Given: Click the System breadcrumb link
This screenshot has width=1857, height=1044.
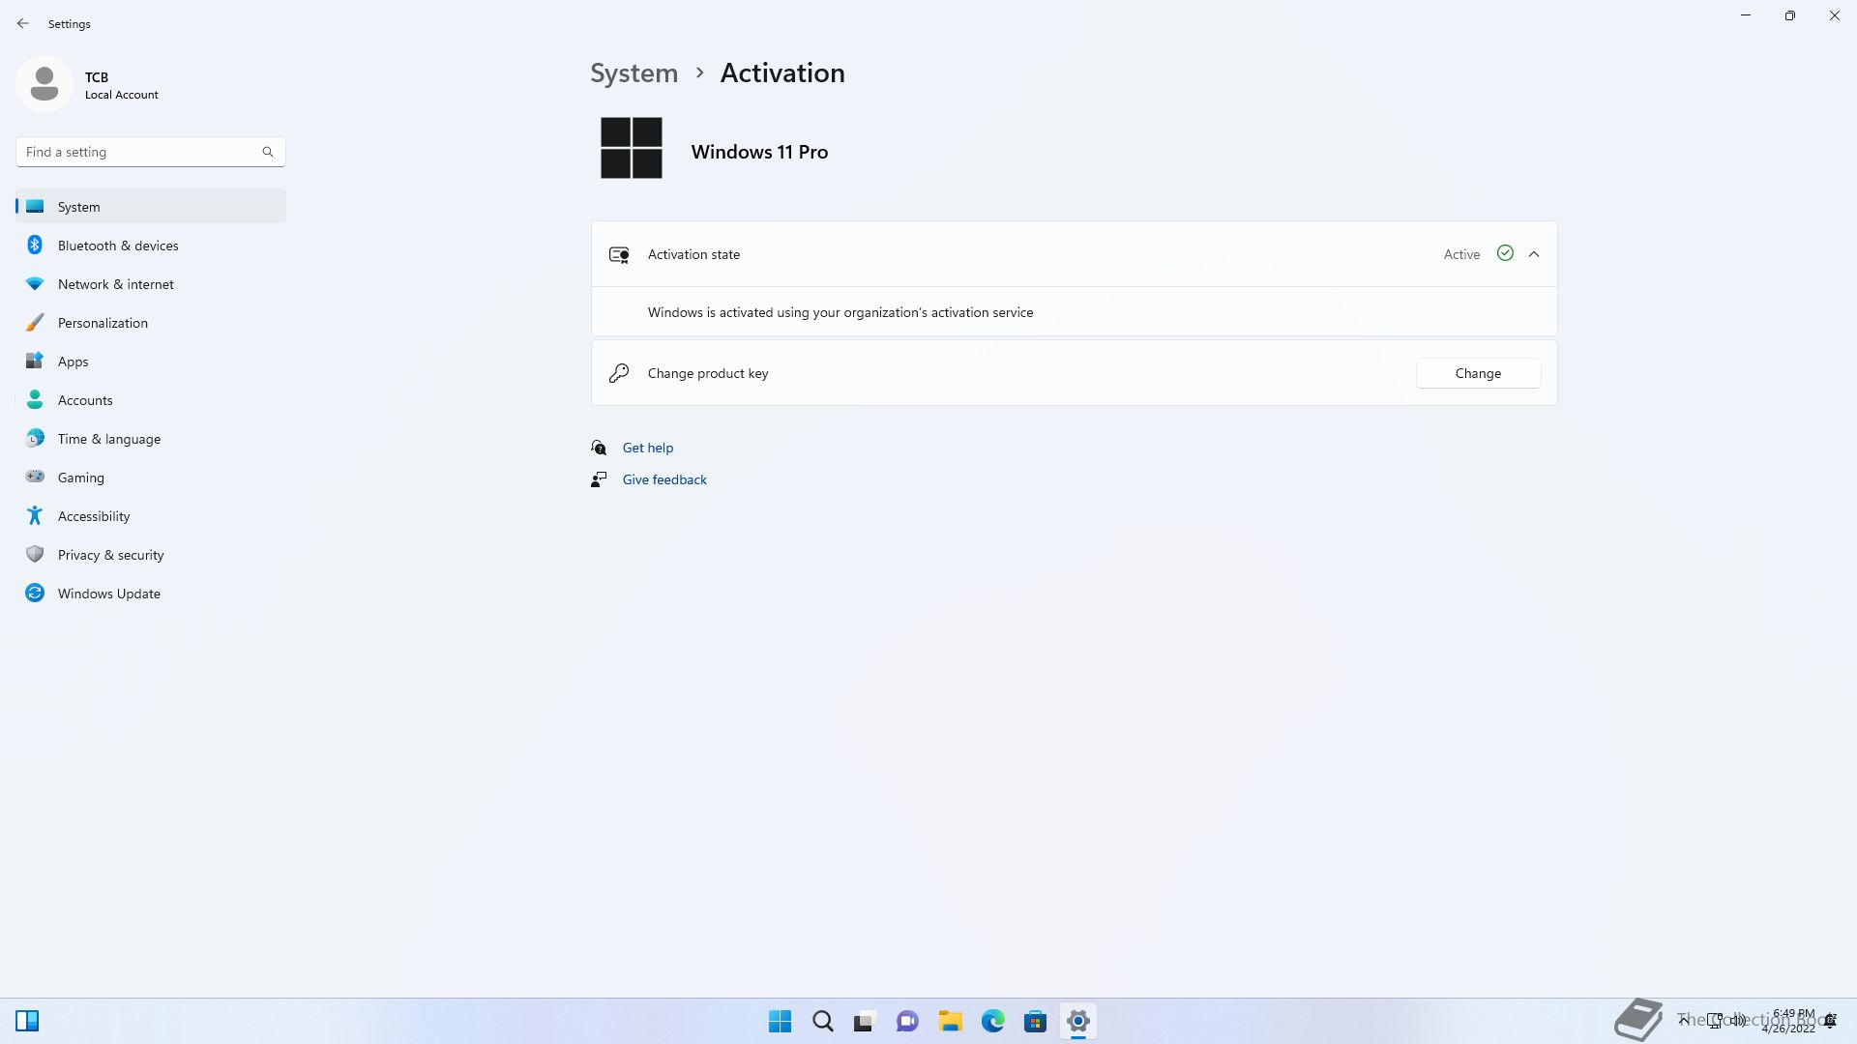Looking at the screenshot, I should click(x=634, y=73).
